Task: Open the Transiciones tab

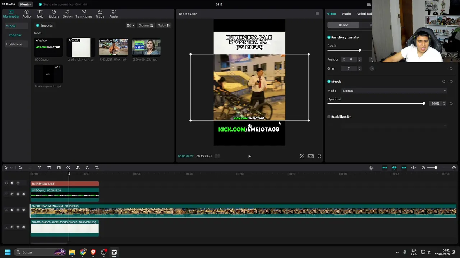Action: point(84,14)
